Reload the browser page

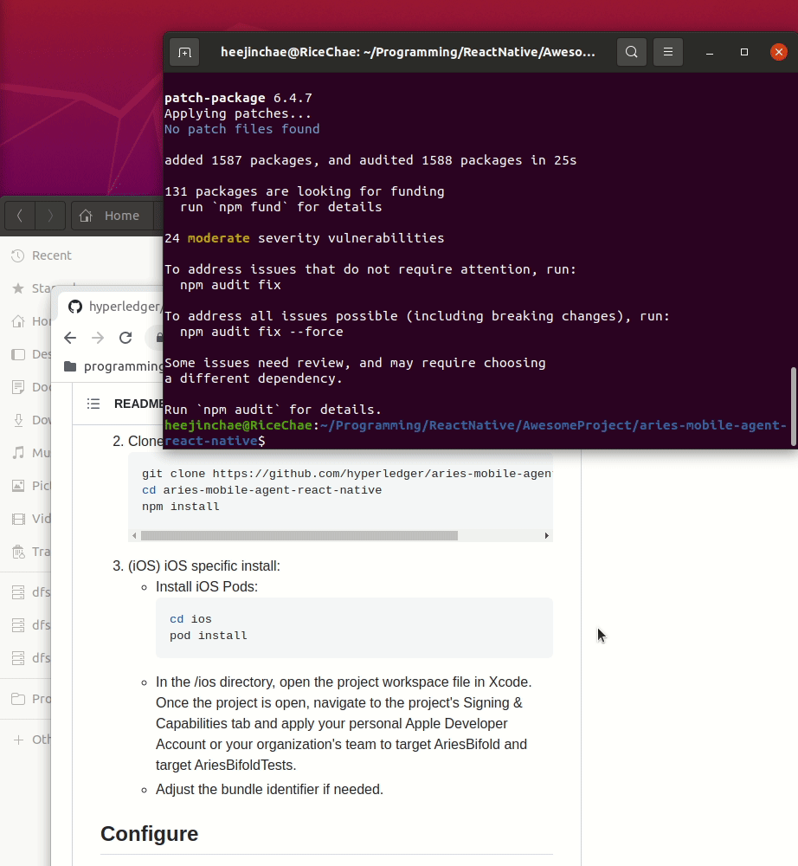(125, 338)
